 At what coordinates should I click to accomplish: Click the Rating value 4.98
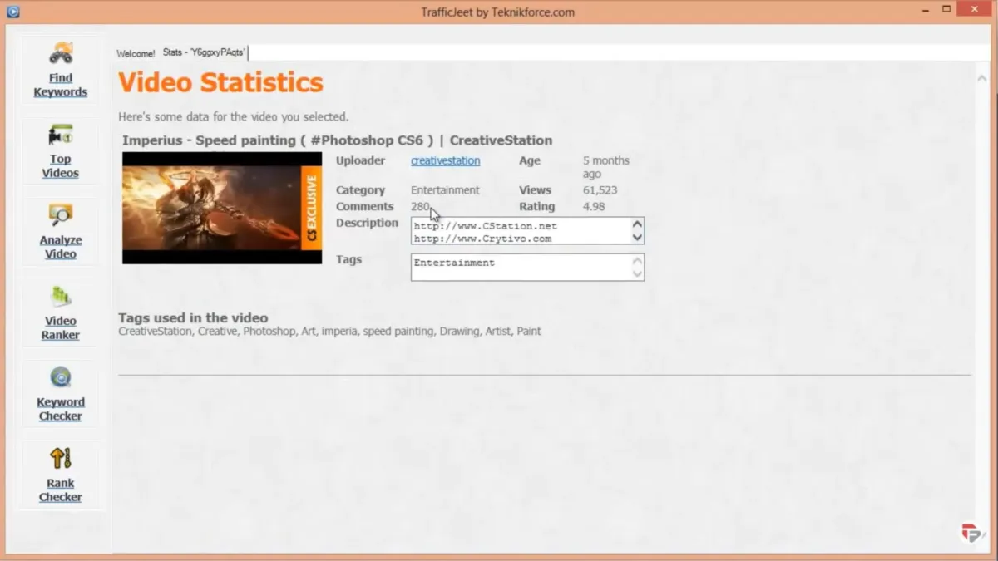(x=594, y=206)
